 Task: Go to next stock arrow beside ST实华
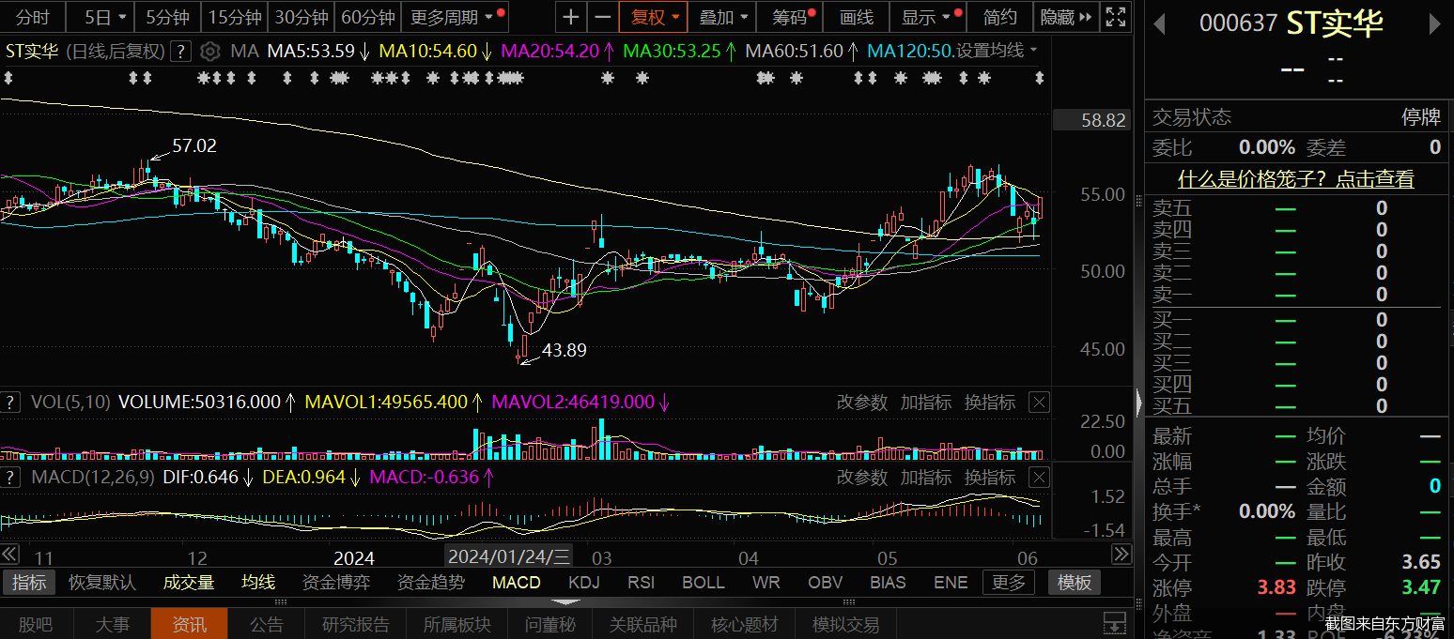click(1434, 24)
